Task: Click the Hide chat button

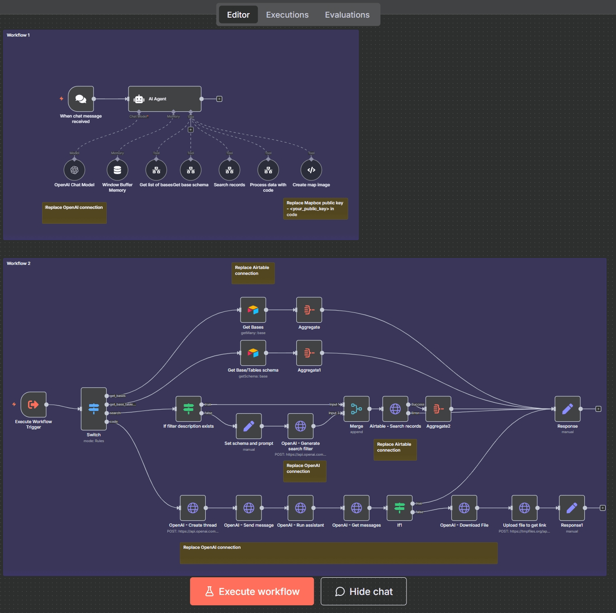Action: click(364, 591)
